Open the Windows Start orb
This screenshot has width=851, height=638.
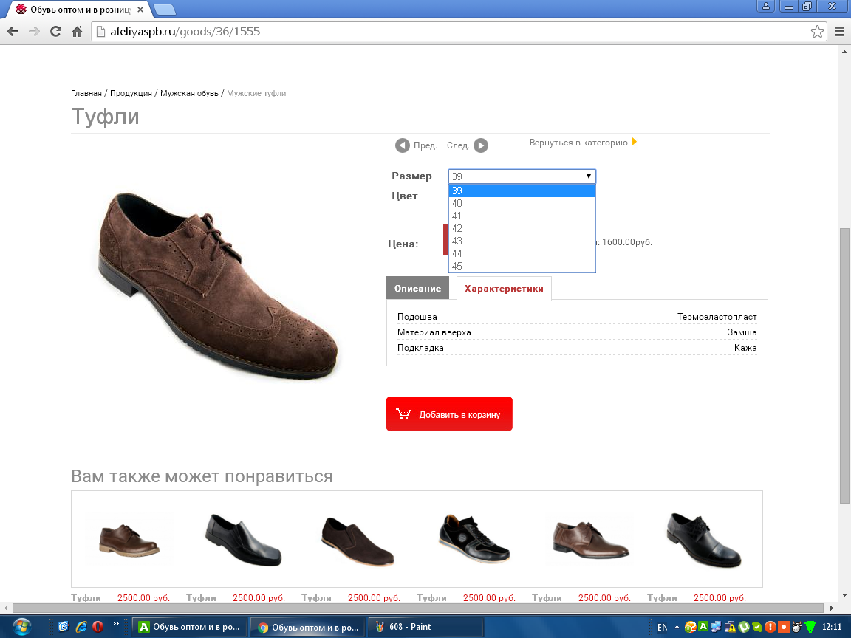click(21, 627)
